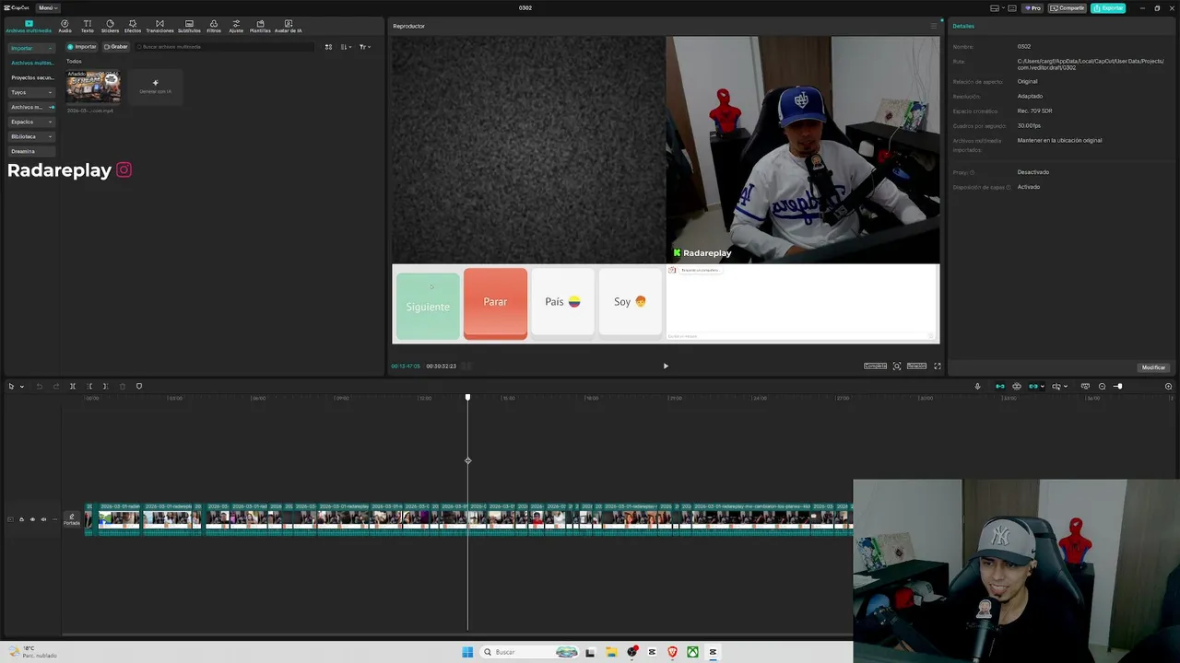The width and height of the screenshot is (1180, 663).
Task: Select the imported mp4 video thumbnail
Action: [x=93, y=87]
